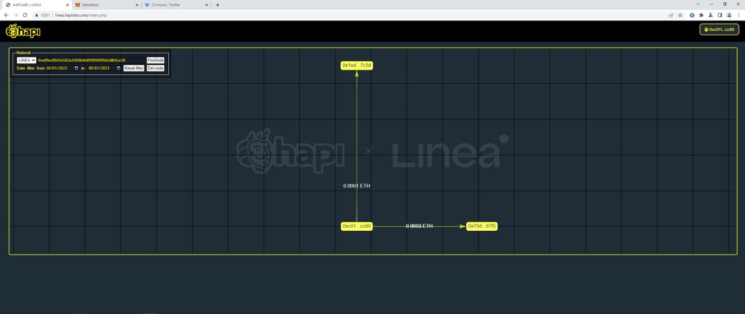Focus the wallet address input field

(x=91, y=60)
